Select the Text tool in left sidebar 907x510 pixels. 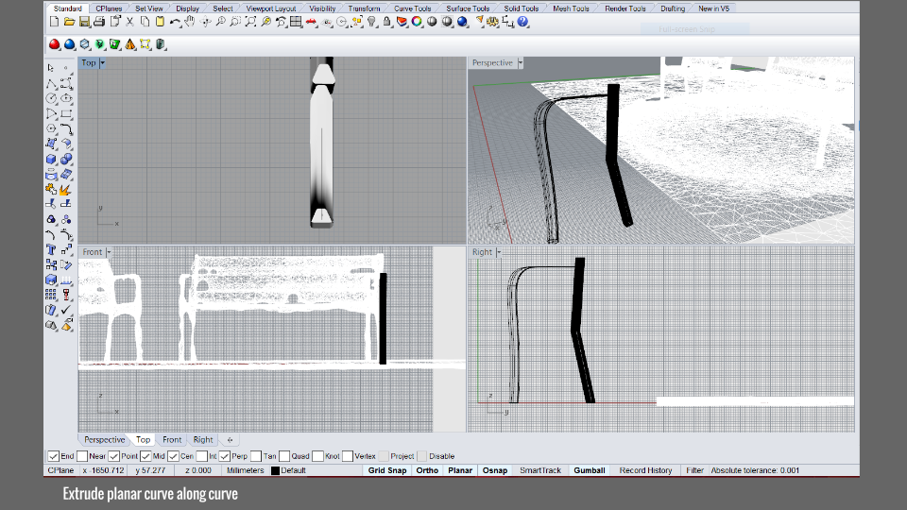(51, 250)
